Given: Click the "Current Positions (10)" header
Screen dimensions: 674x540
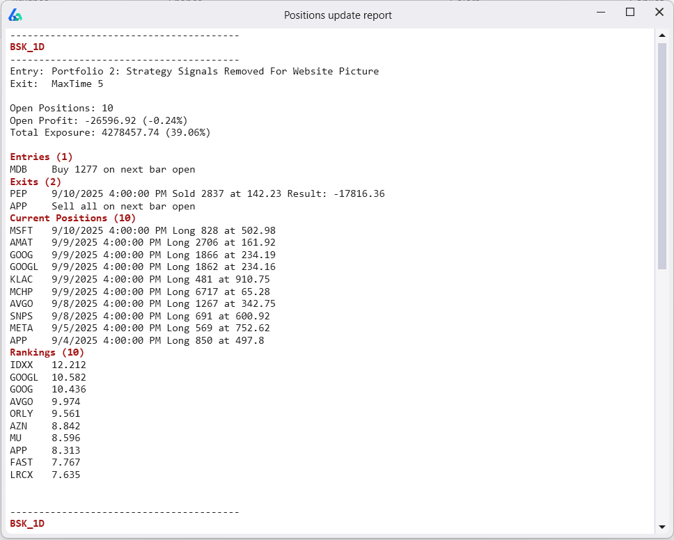Looking at the screenshot, I should [73, 219].
